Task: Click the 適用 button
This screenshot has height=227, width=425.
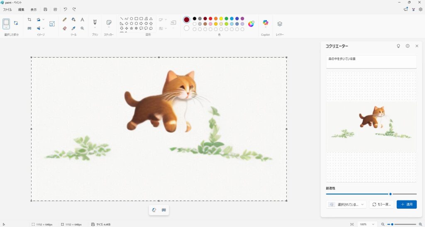Action: (406, 205)
